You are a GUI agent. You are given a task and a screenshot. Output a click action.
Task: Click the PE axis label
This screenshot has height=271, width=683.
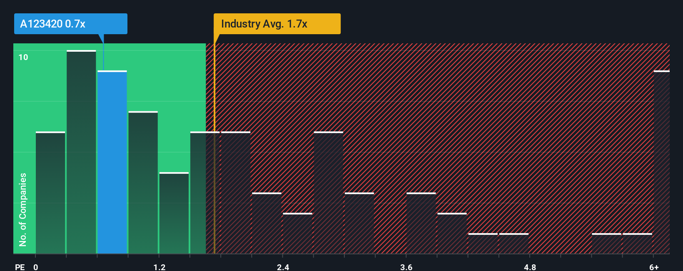pos(20,267)
